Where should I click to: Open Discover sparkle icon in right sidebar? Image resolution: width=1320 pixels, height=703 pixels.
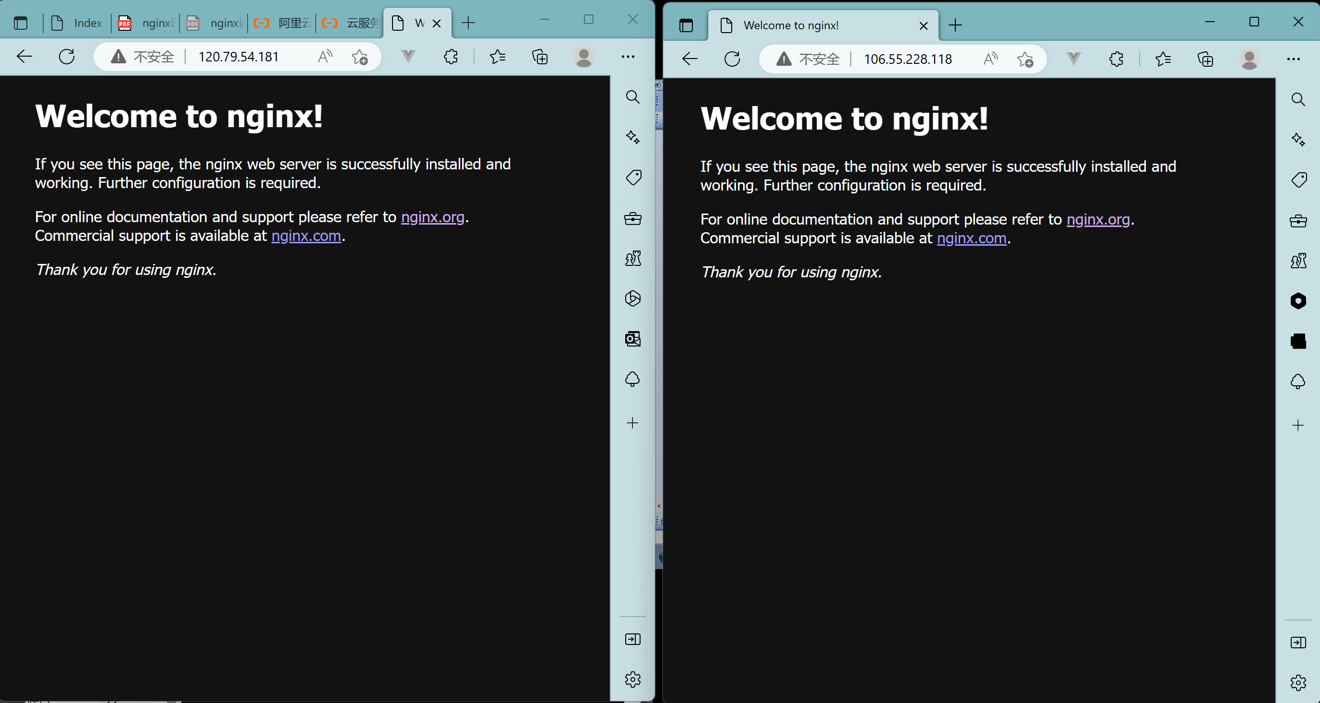[1298, 139]
